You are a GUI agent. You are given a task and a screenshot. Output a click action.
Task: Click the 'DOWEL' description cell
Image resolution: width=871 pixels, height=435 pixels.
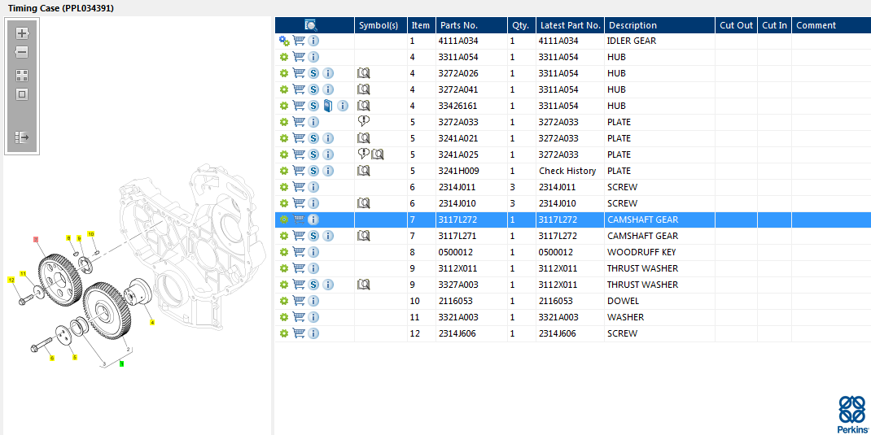click(x=623, y=301)
